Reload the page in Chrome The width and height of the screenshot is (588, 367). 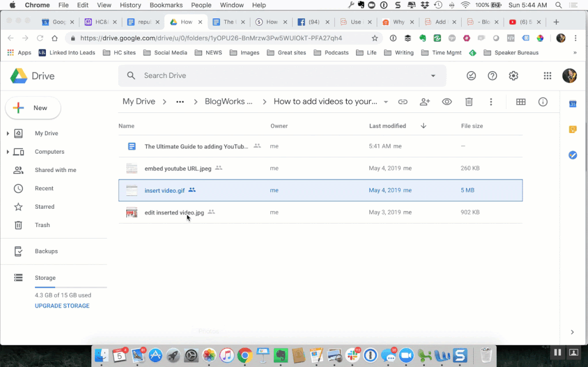click(40, 38)
